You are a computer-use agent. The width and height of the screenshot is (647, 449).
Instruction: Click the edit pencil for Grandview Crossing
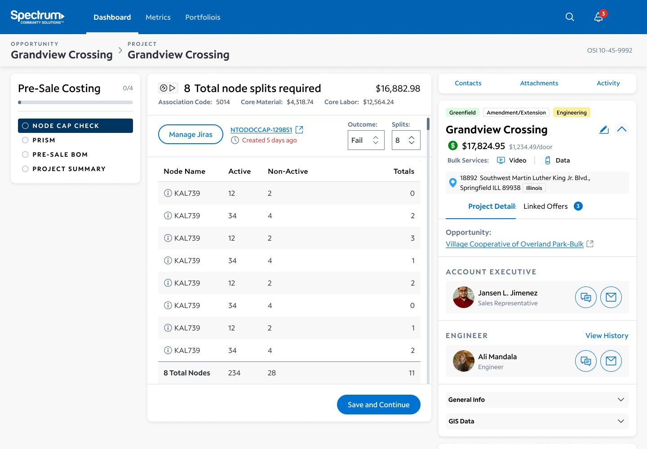pyautogui.click(x=604, y=130)
